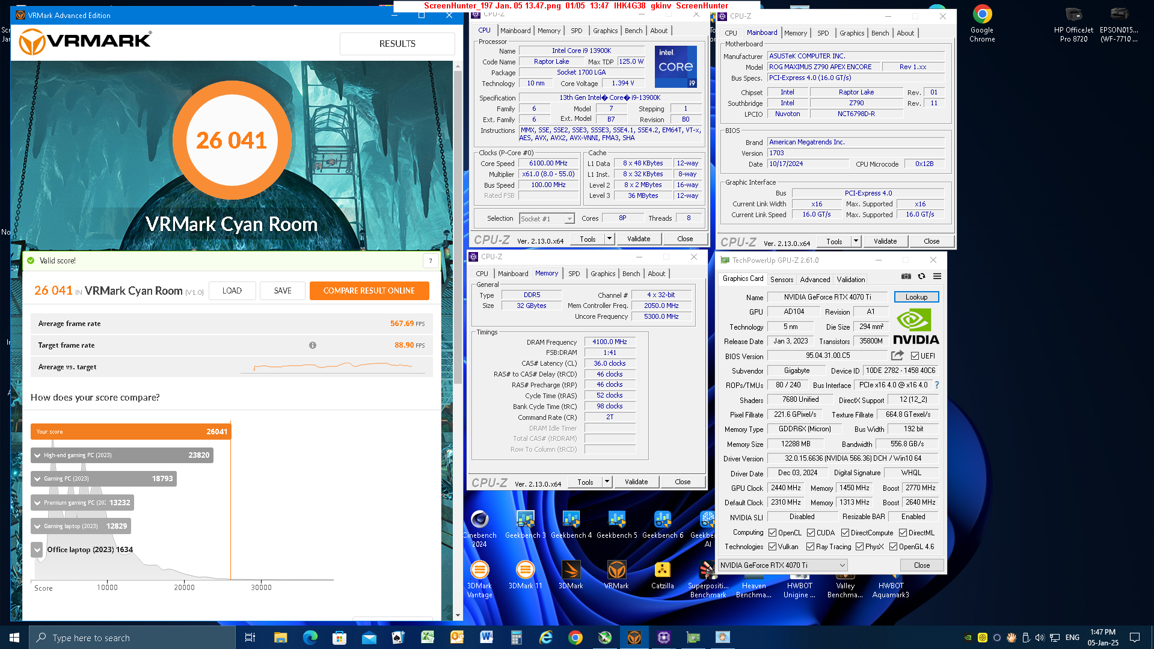Expand the Gaming PC (2023) comparison row
Image resolution: width=1154 pixels, height=649 pixels.
click(x=37, y=479)
